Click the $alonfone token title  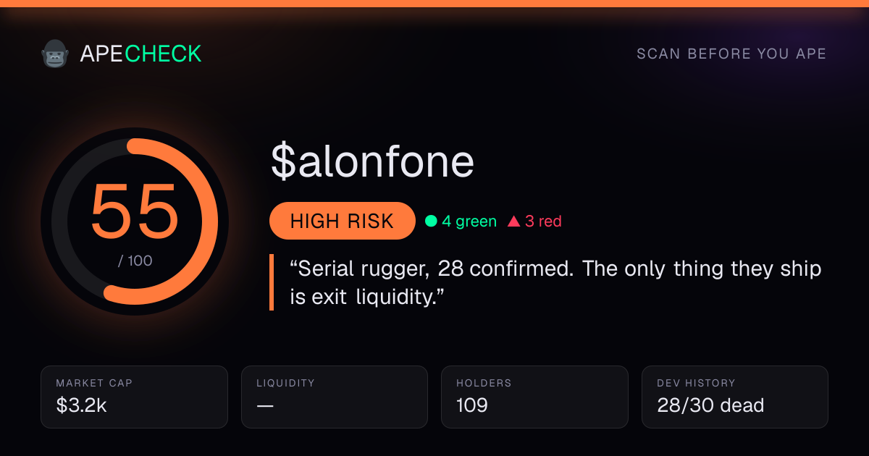(x=373, y=161)
